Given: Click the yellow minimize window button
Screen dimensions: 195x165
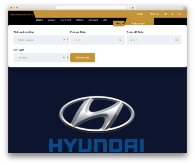Looking at the screenshot, I should pyautogui.click(x=14, y=7).
